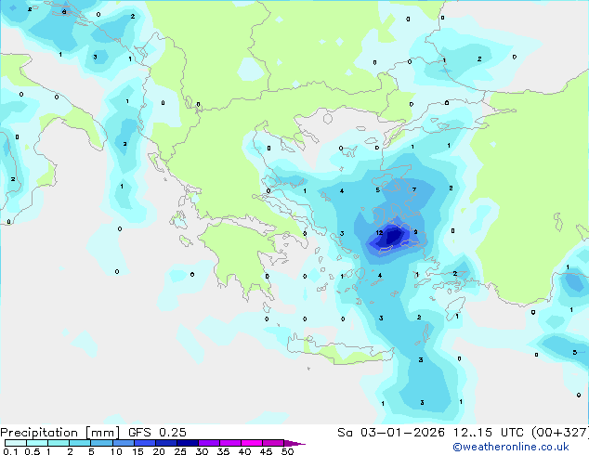Click the '12..15 UTC' time text

click(x=488, y=433)
